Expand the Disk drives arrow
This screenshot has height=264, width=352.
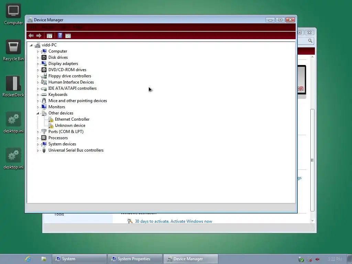38,58
